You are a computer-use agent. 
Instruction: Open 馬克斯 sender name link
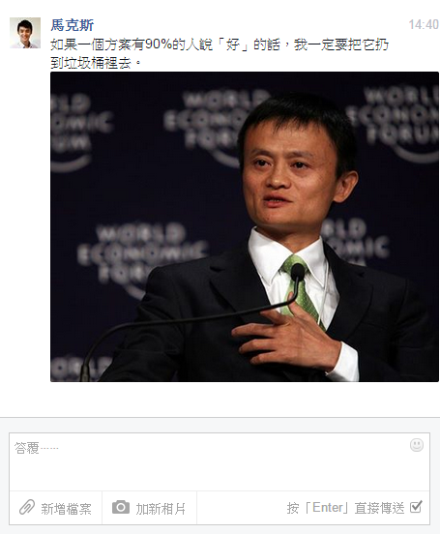tap(72, 25)
